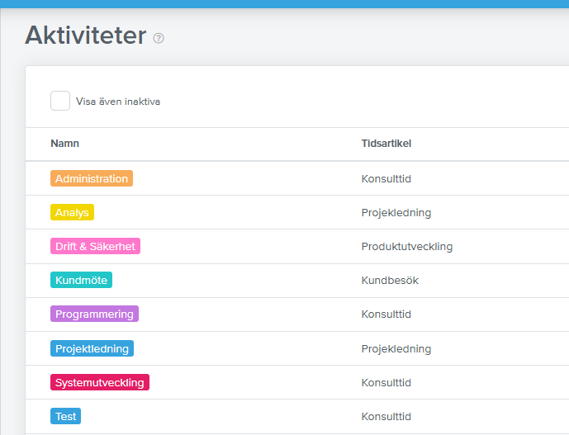569x435 pixels.
Task: Select the Kundmöte activity tag
Action: coord(81,280)
